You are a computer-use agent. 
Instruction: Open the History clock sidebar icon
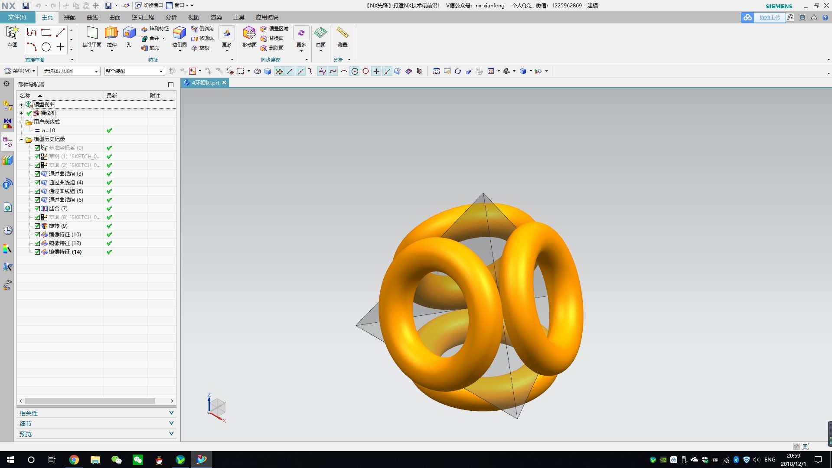click(8, 230)
